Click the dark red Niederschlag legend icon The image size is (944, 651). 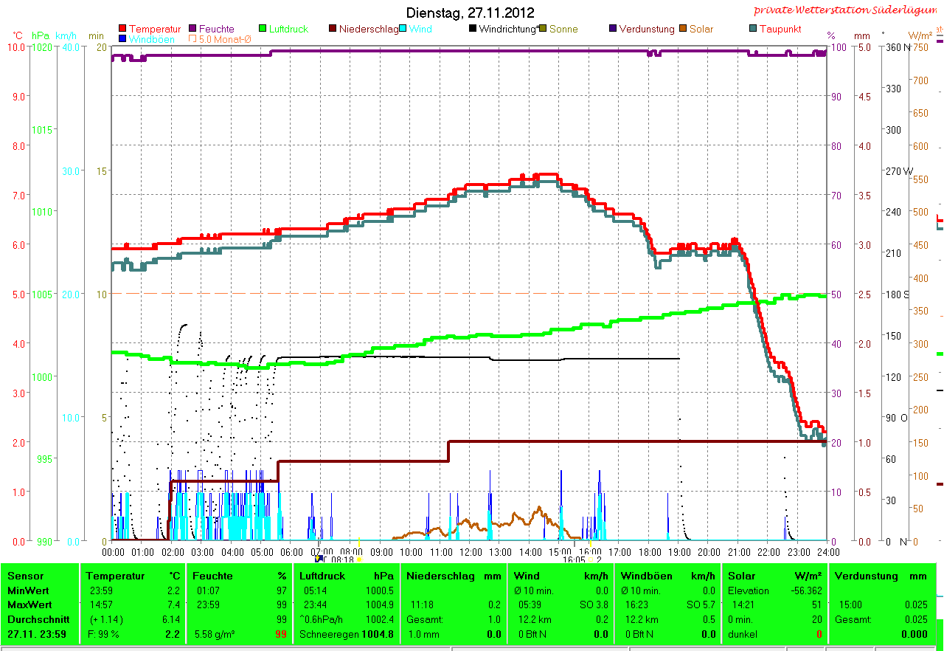333,29
